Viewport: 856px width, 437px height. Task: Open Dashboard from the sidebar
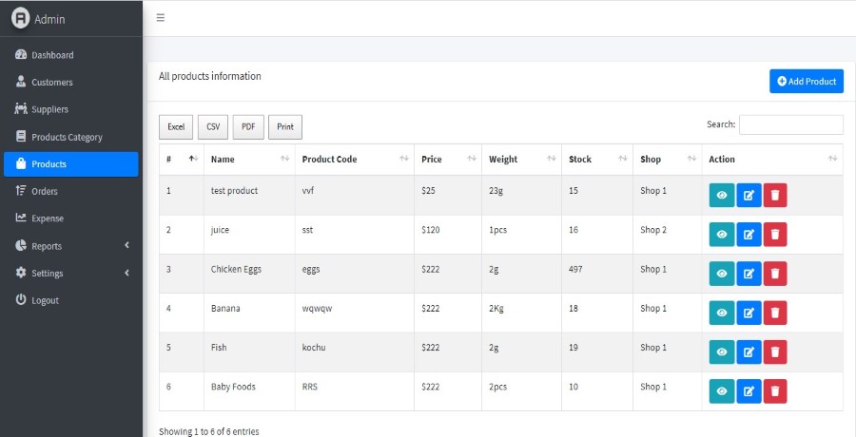(71, 55)
